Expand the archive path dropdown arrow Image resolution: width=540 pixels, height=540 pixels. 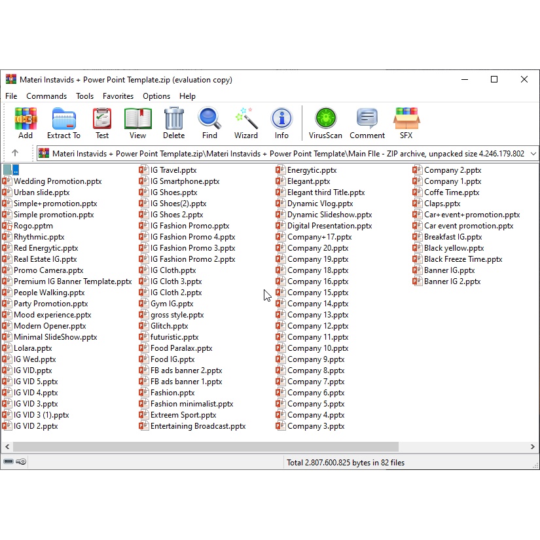click(533, 153)
